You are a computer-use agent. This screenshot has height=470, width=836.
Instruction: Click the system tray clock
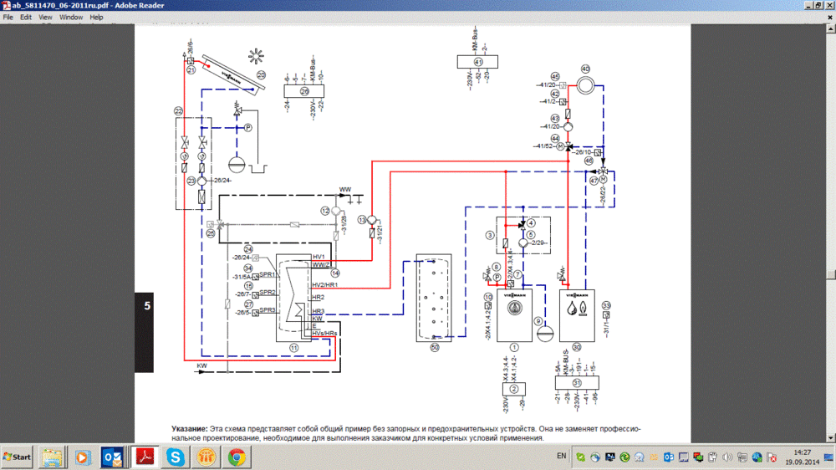click(x=798, y=457)
